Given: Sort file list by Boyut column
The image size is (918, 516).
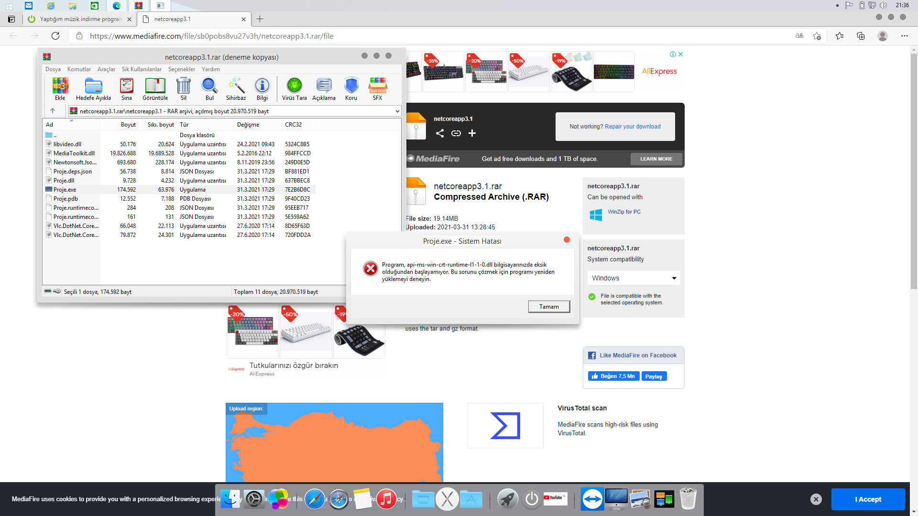Looking at the screenshot, I should tap(128, 125).
